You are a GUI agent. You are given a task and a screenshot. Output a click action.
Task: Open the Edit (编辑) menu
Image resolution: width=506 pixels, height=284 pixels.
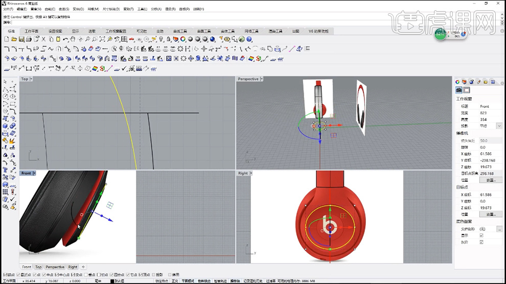21,9
